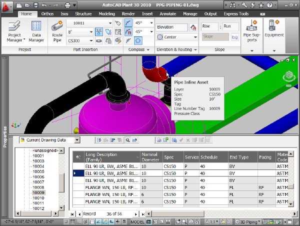Click the Open file icon
The width and height of the screenshot is (300, 226).
click(x=27, y=5)
